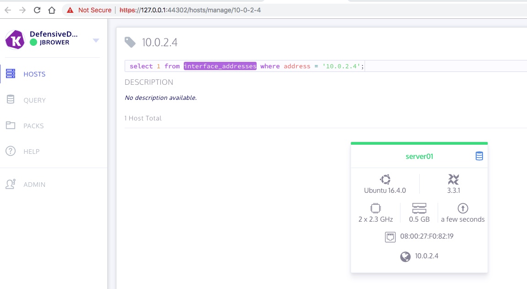Open the server01 host name link
Viewport: 527px width, 289px height.
[x=419, y=157]
